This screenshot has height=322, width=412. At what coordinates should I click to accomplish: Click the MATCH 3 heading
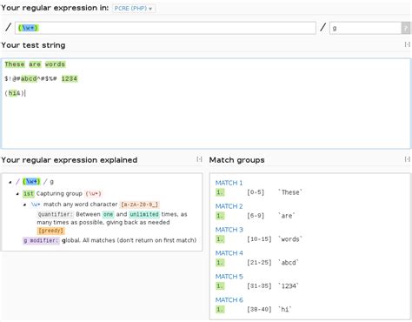point(229,230)
